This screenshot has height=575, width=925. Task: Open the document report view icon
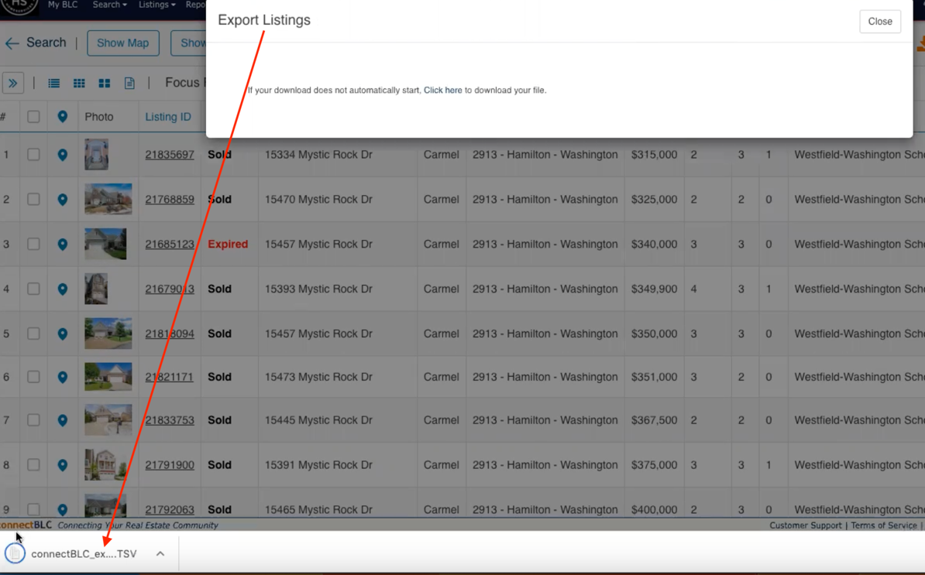click(129, 83)
